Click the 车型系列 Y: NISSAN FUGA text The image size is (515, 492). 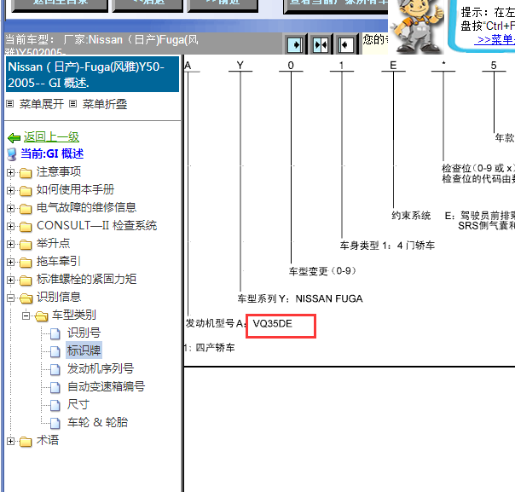[300, 299]
